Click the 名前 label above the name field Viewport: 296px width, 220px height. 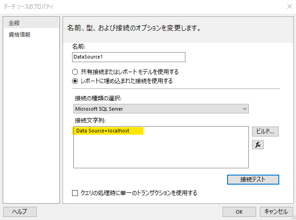click(x=79, y=46)
